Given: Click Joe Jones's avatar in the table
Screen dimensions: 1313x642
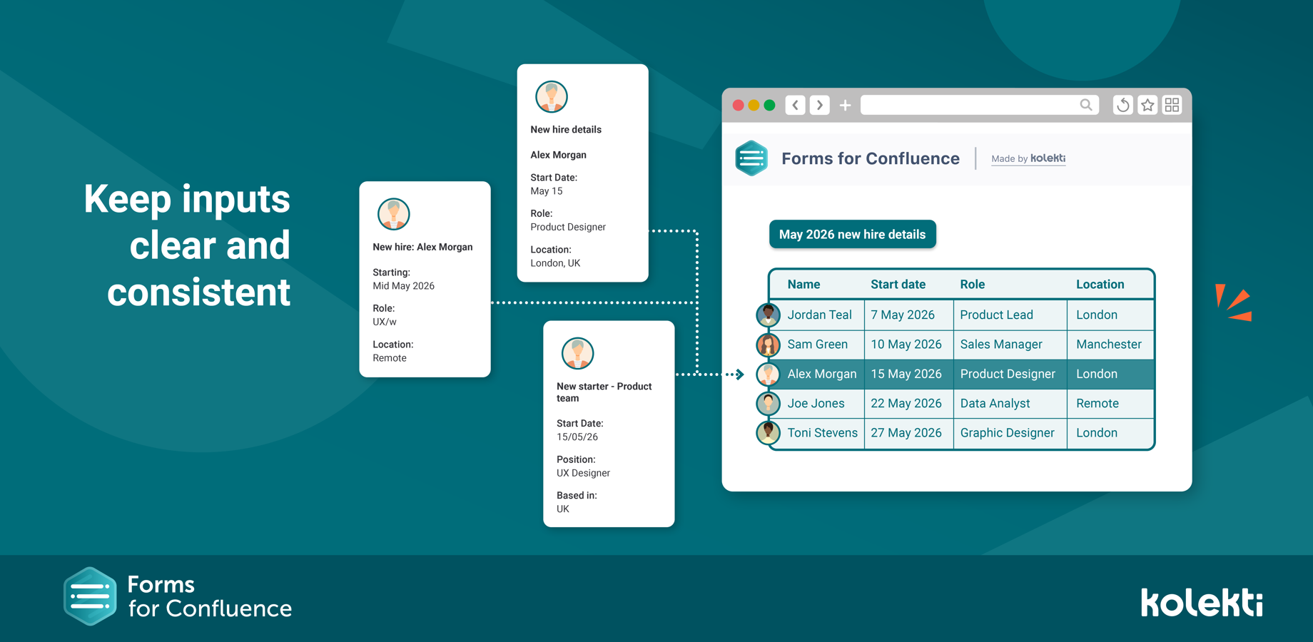Looking at the screenshot, I should click(x=768, y=403).
